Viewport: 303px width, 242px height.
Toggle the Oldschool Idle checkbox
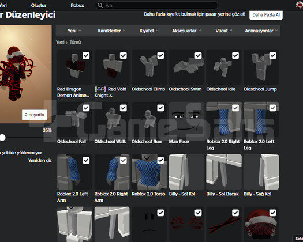tap(235, 55)
